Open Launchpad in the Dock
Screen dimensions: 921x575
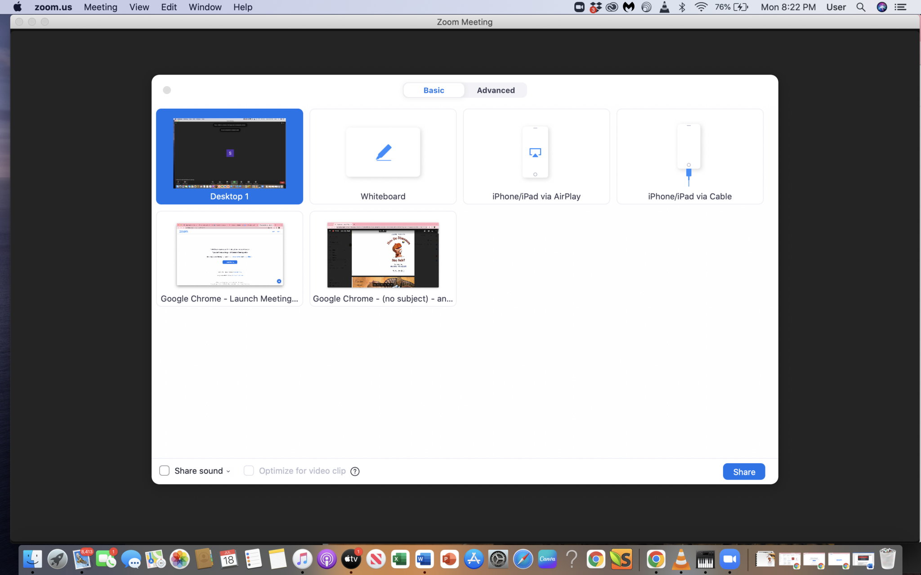tap(57, 559)
